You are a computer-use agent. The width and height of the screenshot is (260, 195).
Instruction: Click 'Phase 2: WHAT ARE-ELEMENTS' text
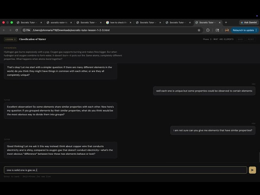tap(218, 39)
